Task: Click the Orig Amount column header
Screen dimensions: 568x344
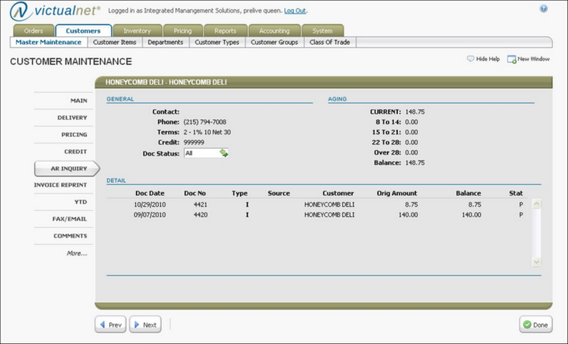Action: point(397,193)
